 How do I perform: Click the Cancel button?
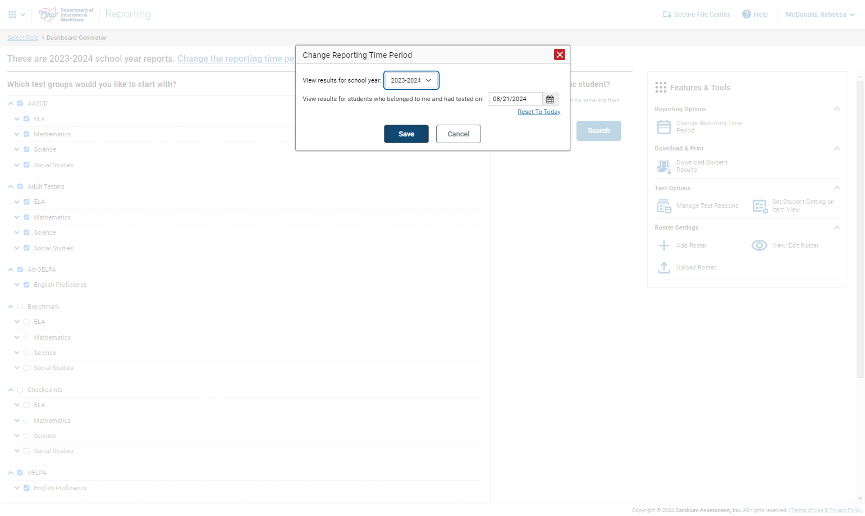click(459, 134)
